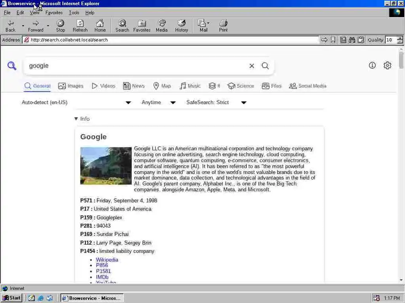
Task: Switch to the Files search tab
Action: 271,86
